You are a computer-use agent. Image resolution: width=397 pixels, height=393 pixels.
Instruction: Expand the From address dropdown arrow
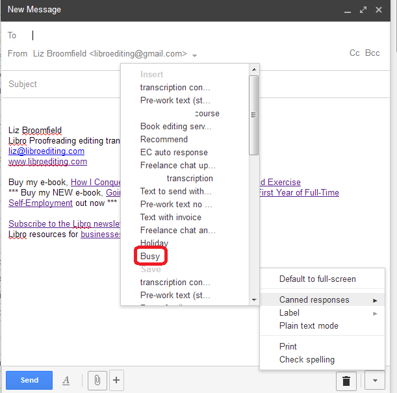195,55
